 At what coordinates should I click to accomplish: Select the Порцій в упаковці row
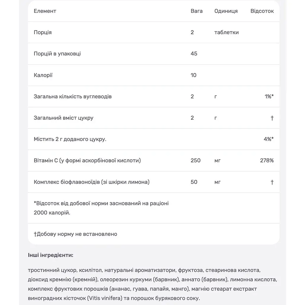click(154, 54)
